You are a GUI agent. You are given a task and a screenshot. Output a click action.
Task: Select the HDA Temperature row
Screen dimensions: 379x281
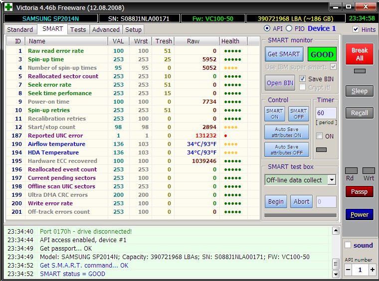(x=133, y=152)
